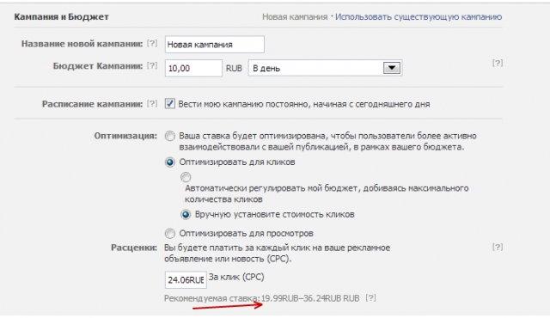This screenshot has height=318, width=550.
Task: Click Использовать существующую кампанию link
Action: coord(419,17)
